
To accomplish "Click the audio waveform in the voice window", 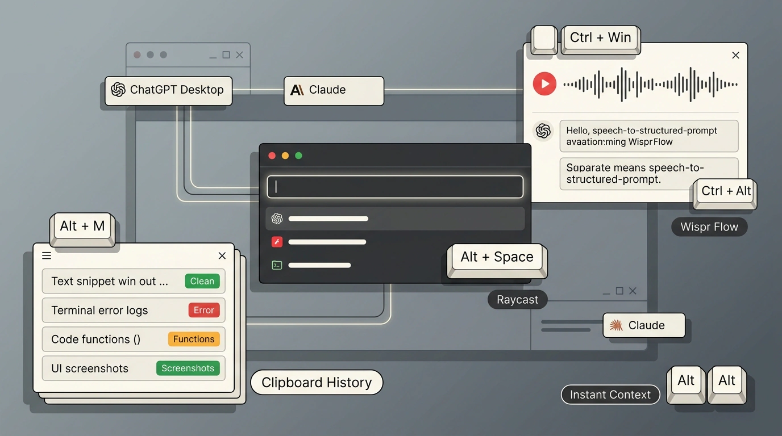I will point(650,85).
